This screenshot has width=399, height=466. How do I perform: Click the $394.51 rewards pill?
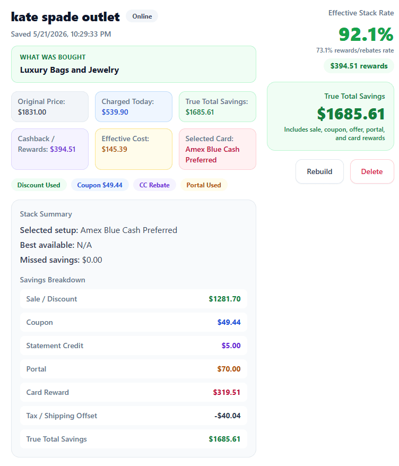coord(359,66)
